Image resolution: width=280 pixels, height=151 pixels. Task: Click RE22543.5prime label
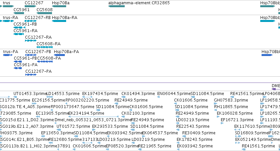coord(193,126)
